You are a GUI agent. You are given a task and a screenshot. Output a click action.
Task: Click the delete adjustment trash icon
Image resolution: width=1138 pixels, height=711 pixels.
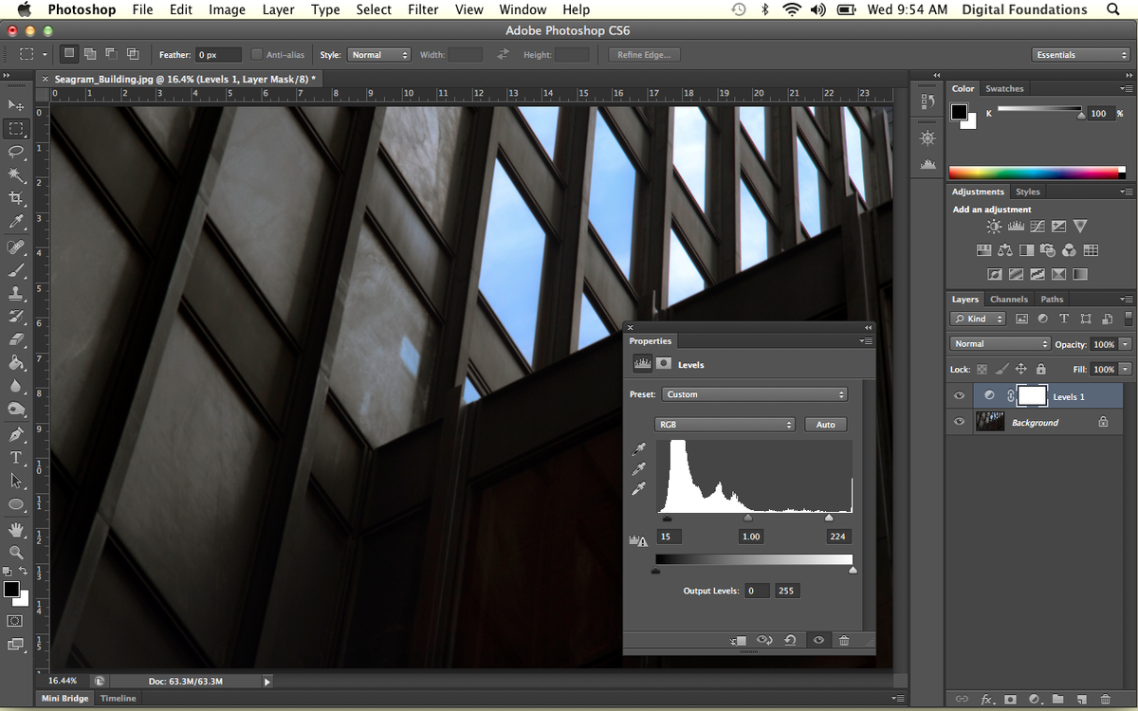pos(844,641)
